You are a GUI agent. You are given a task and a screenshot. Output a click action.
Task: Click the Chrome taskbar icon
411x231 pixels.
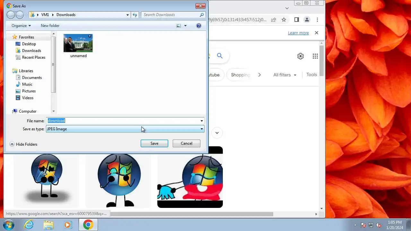88,225
